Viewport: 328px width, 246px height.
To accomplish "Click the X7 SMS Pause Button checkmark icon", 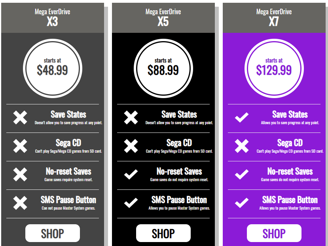I will point(242,203).
